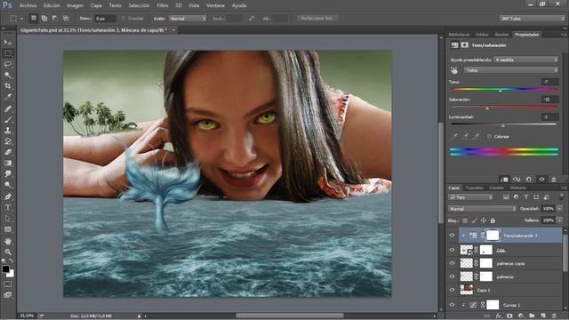Select the Horizontal Type tool
Screen dimensions: 569x320
tap(8, 207)
